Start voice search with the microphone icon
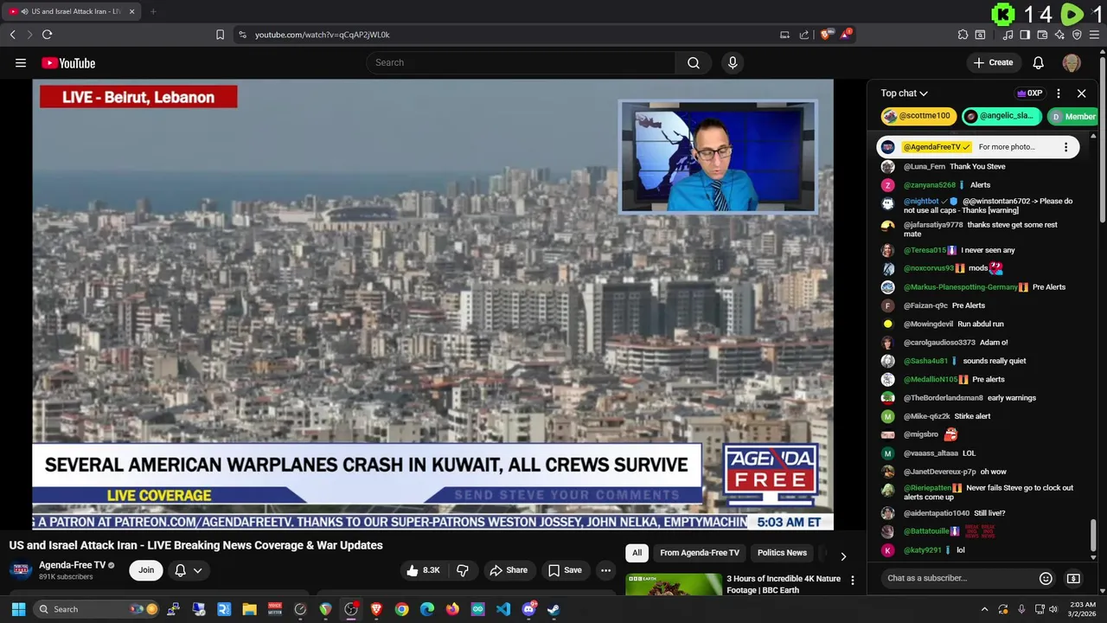The height and width of the screenshot is (623, 1107). pos(733,62)
